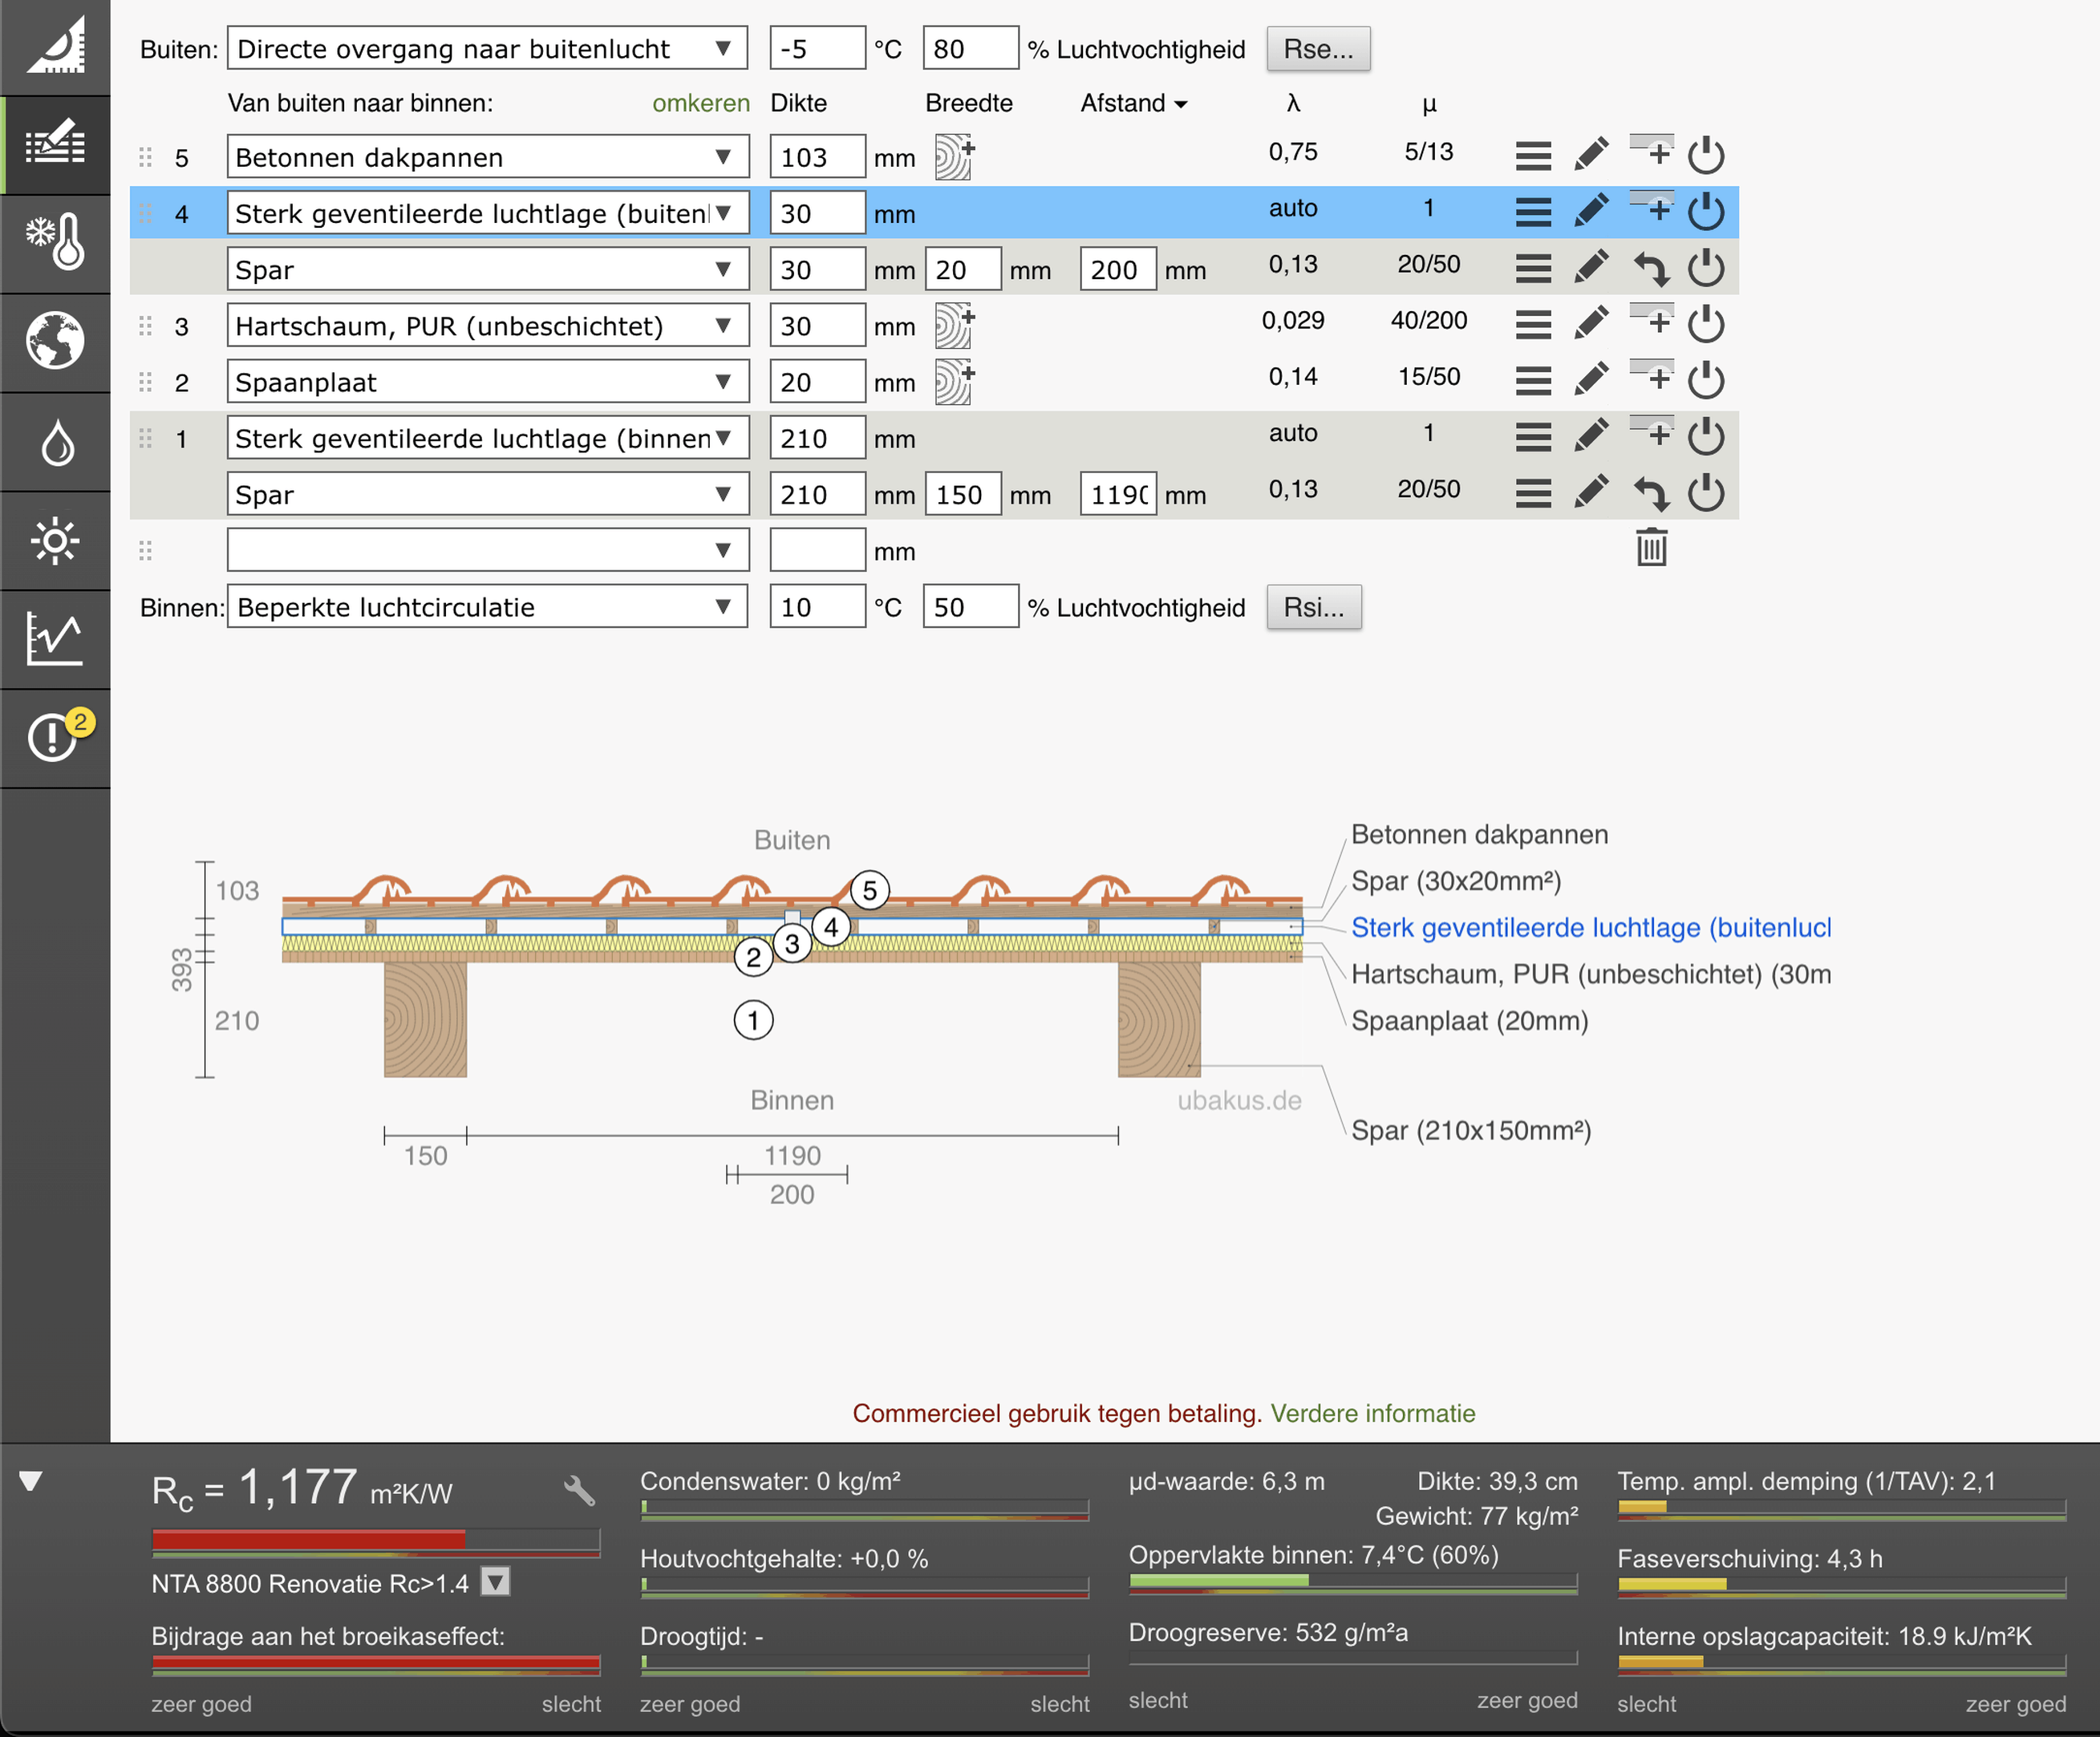Screen dimensions: 2100x1737
Task: Open menu icon for highlighted layer 4
Action: 1533,212
